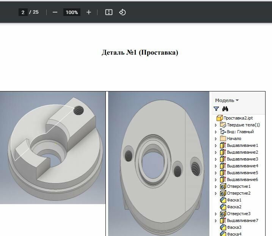Image resolution: width=272 pixels, height=236 pixels.
Task: Select the Выдавливание1 label
Action: [242, 145]
